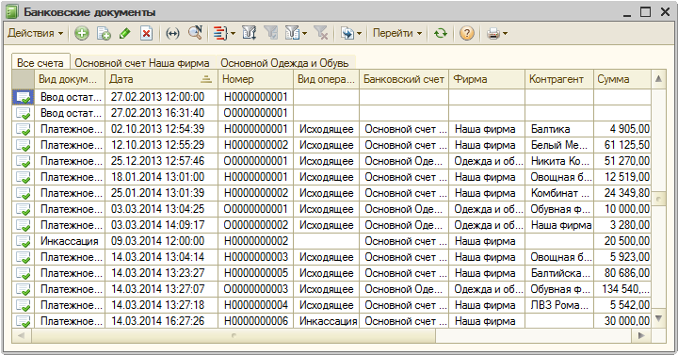This screenshot has height=355, width=678.
Task: Select the Инкассация row dated 09.03.2014
Action: tap(331, 241)
